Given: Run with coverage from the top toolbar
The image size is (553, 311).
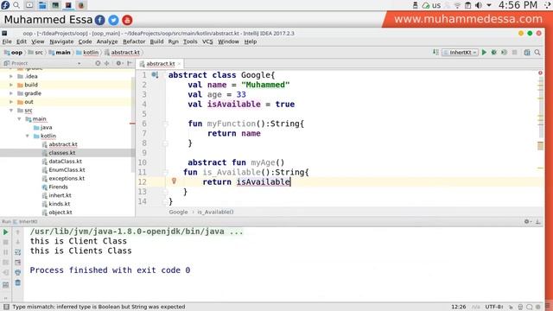Looking at the screenshot, I should [x=505, y=52].
